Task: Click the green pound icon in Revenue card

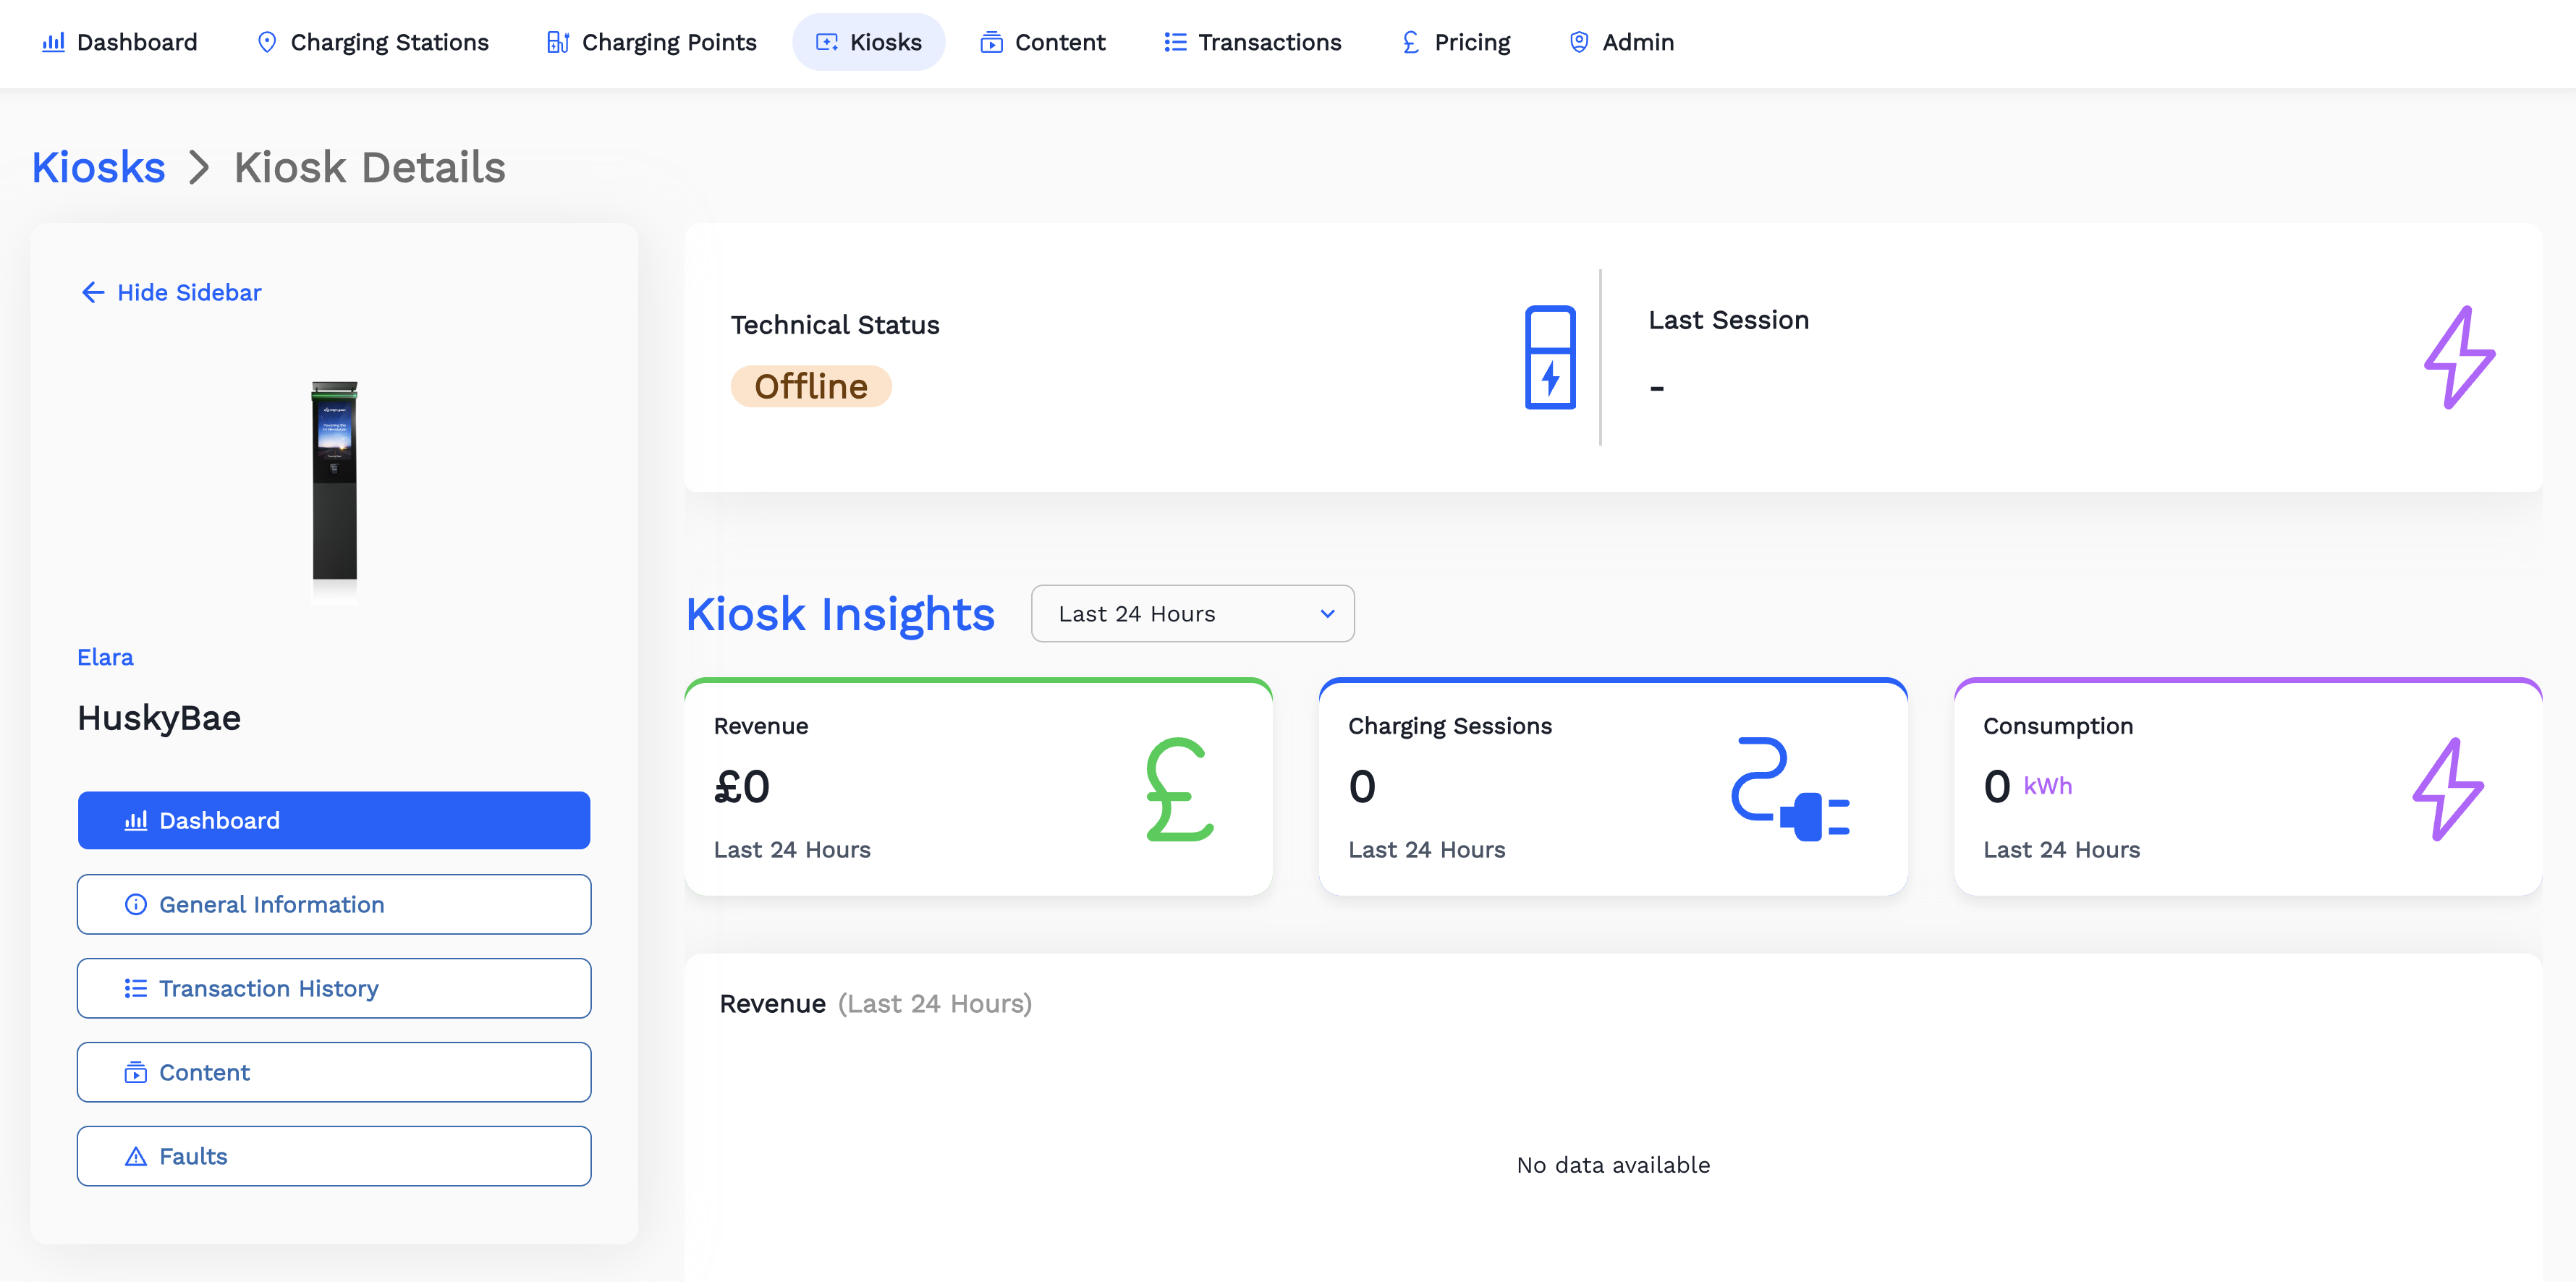Action: tap(1179, 789)
